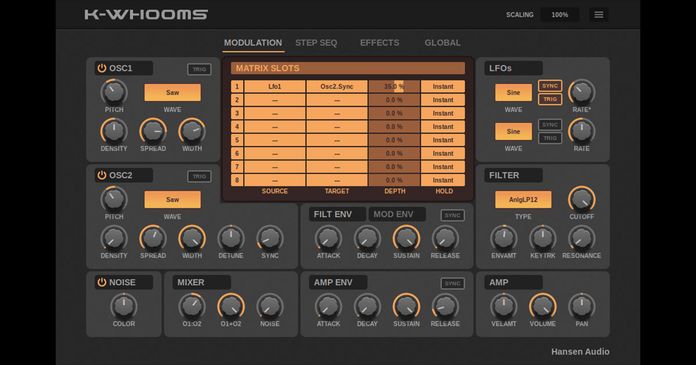Click the Filter Resonance knob

click(x=582, y=239)
